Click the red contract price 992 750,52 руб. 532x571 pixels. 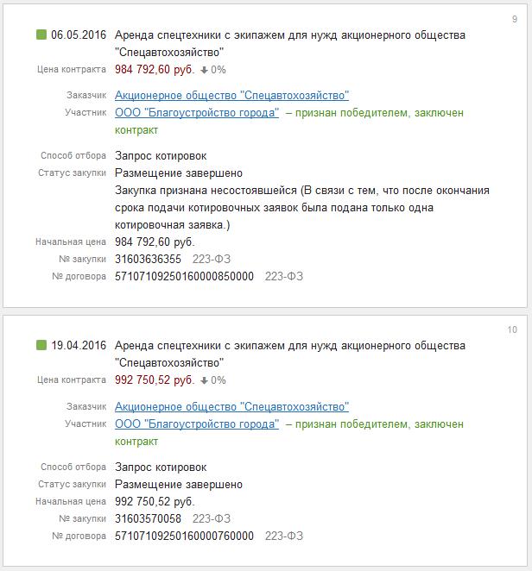(x=155, y=380)
